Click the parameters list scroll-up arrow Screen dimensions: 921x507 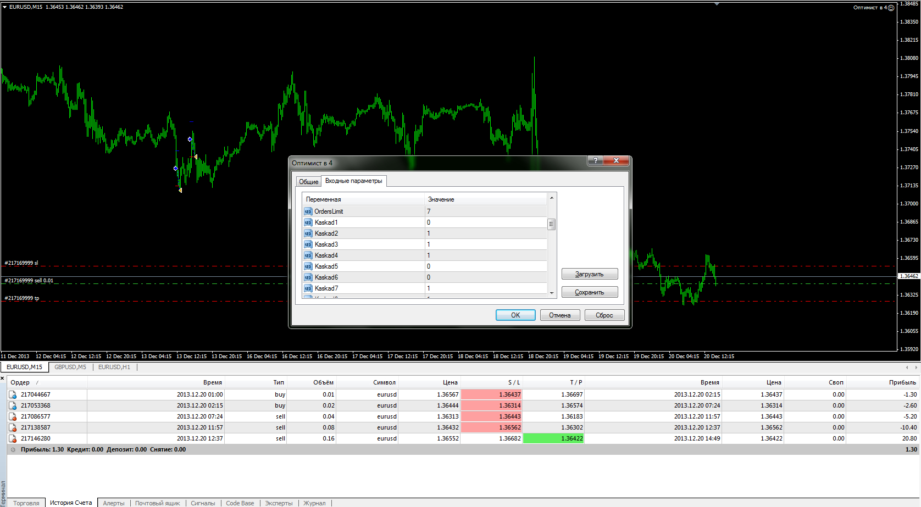point(552,197)
